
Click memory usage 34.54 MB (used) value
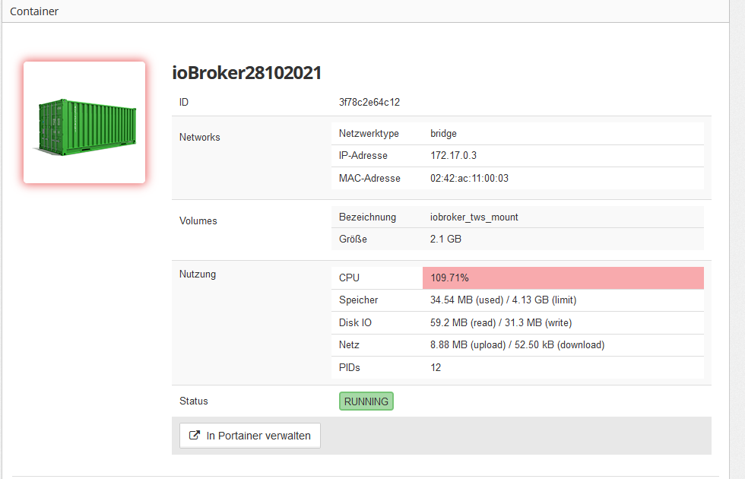click(x=467, y=300)
